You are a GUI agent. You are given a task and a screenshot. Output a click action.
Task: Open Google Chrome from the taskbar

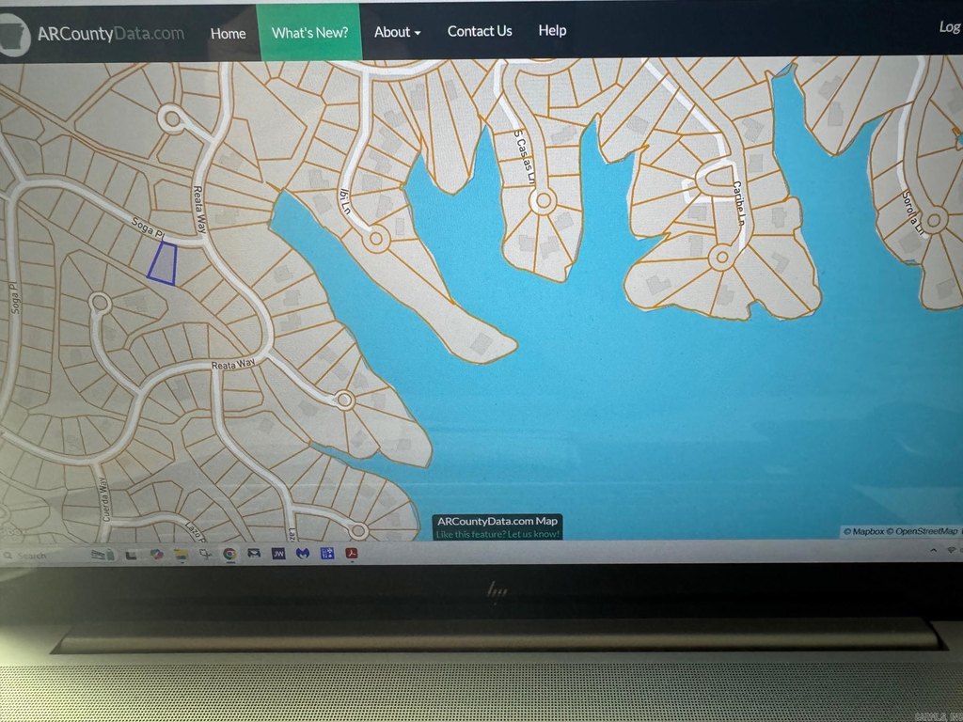229,554
